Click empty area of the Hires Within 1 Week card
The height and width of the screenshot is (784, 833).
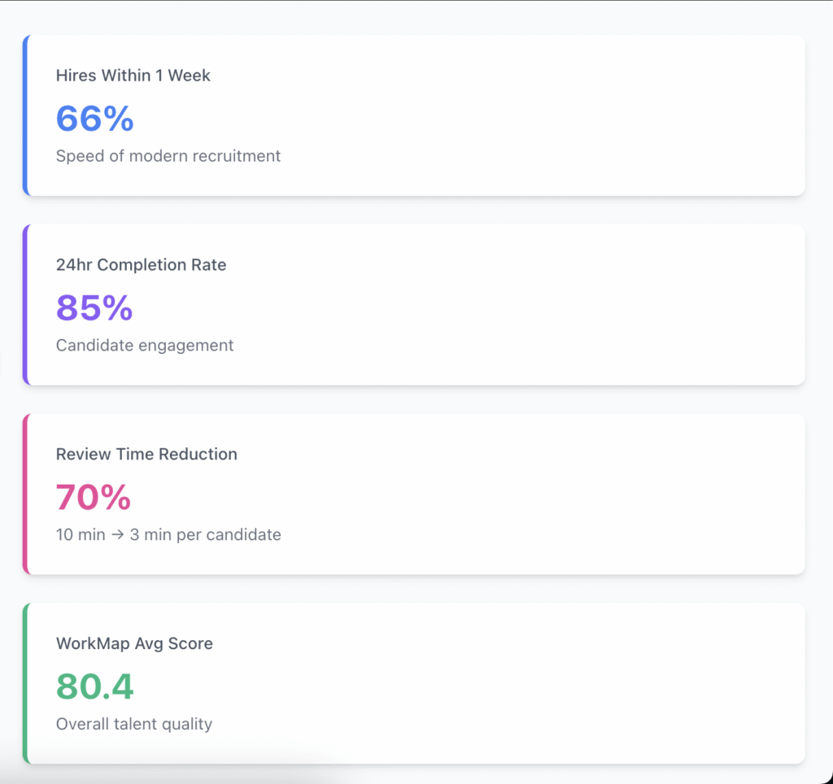point(529,115)
